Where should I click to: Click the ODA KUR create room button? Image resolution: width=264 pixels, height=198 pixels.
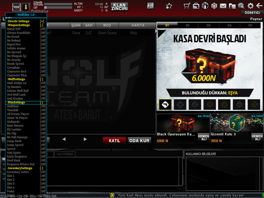139,141
